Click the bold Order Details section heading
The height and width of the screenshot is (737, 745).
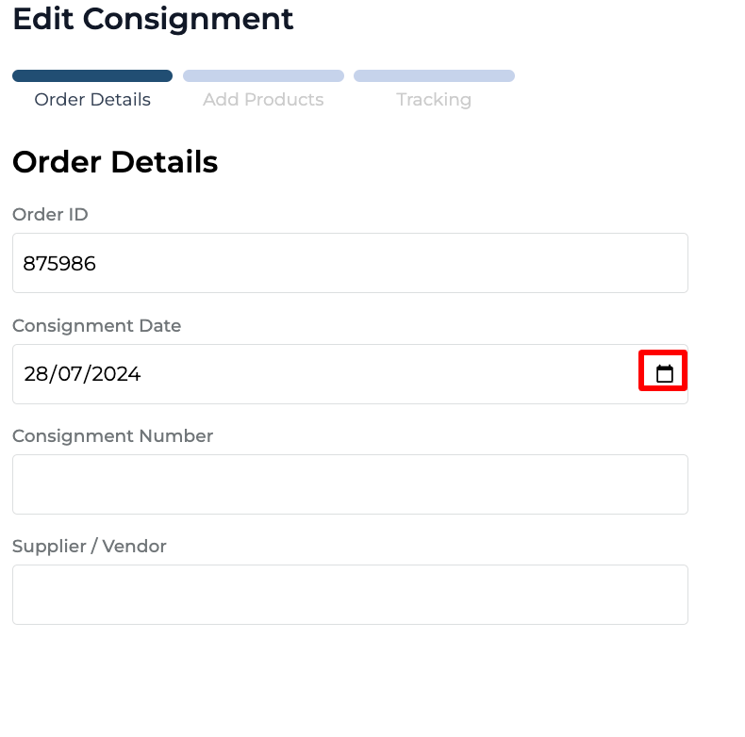coord(115,162)
